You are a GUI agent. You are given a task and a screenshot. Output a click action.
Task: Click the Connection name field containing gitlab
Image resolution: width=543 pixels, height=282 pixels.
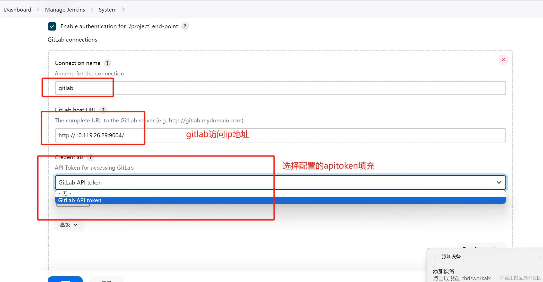point(280,88)
